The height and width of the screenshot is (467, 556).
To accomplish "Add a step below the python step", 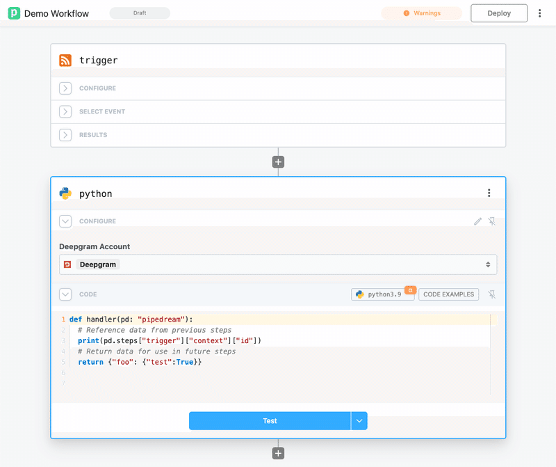I will click(x=278, y=453).
